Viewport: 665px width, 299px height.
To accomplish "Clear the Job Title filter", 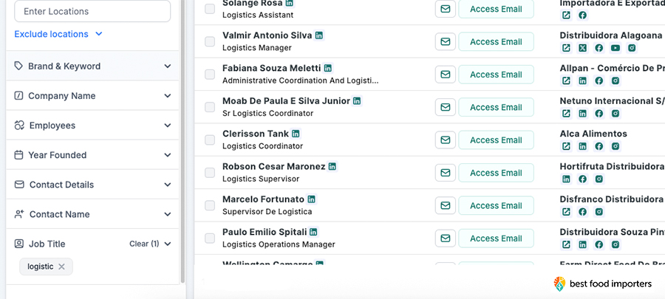I will pos(144,244).
